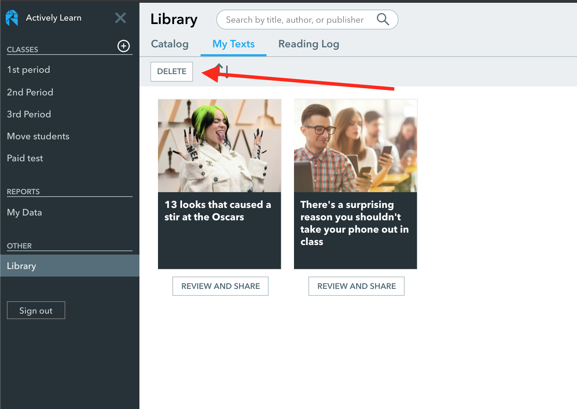
Task: Open the Oscars looks article thumbnail
Action: 219,146
